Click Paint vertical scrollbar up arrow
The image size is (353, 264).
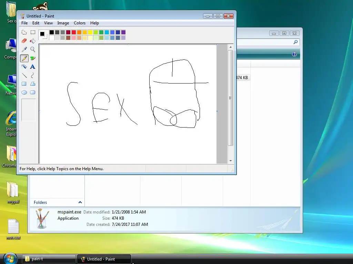pos(231,47)
